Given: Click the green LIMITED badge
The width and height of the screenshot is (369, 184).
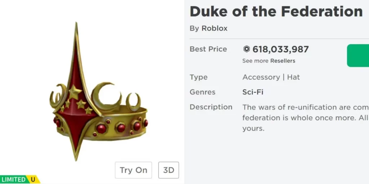Looking at the screenshot, I should [13, 179].
